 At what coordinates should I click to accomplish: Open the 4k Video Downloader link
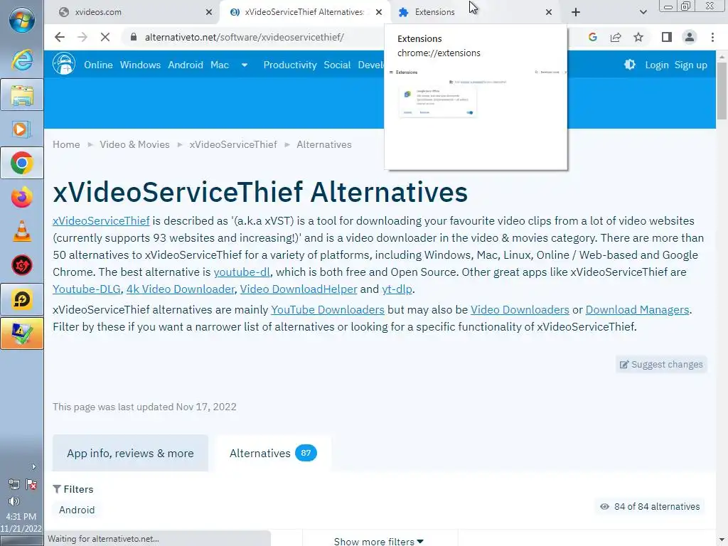[x=181, y=289]
